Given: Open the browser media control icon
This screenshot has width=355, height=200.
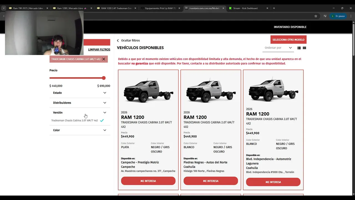Looking at the screenshot, I should coord(325,16).
